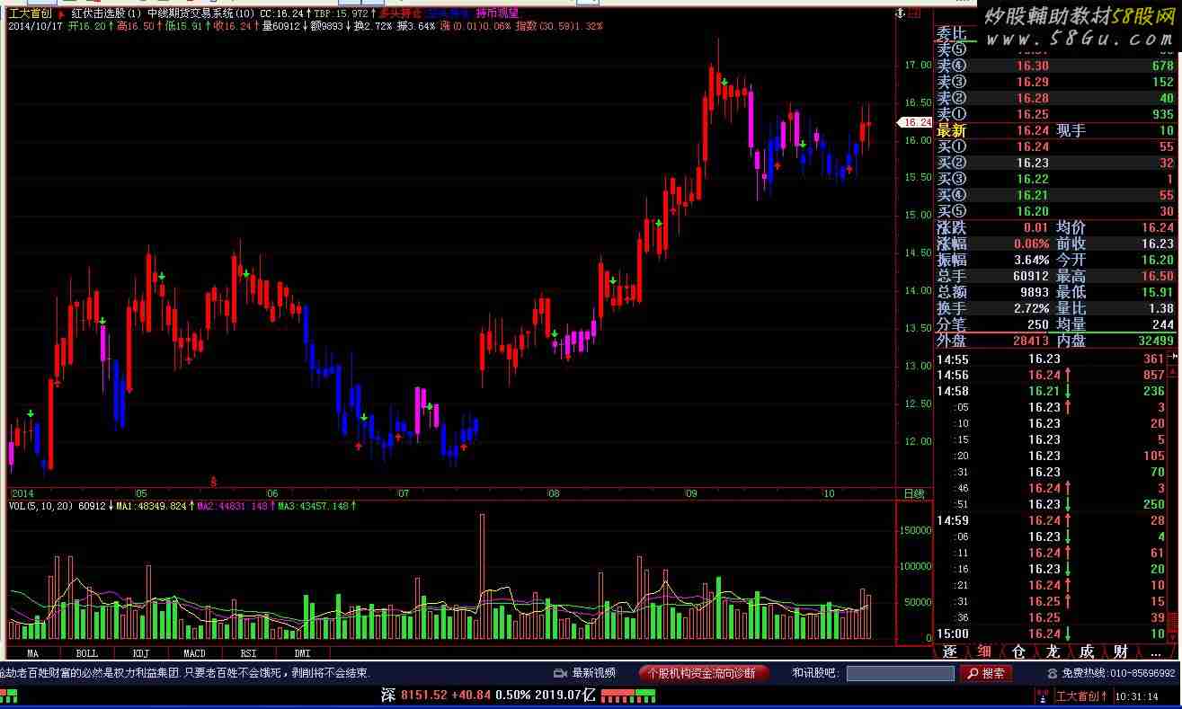Screen dimensions: 1182x709
Task: Switch to the 财 financials tab
Action: tap(1121, 651)
